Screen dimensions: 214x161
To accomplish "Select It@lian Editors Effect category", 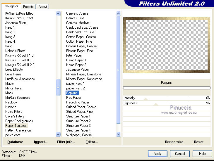I will [x=20, y=13].
